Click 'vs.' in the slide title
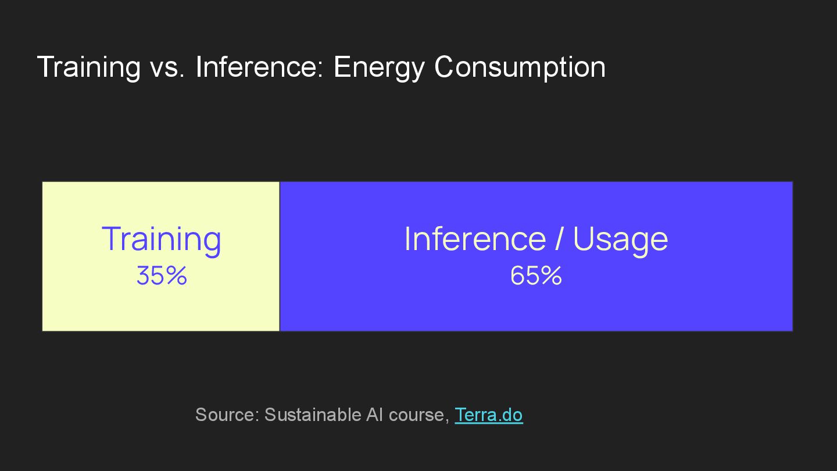837x471 pixels. tap(167, 67)
